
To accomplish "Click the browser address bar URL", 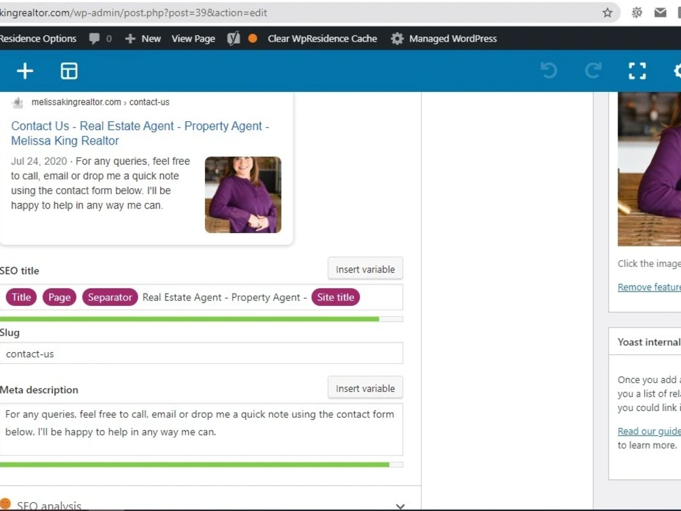I will point(133,12).
